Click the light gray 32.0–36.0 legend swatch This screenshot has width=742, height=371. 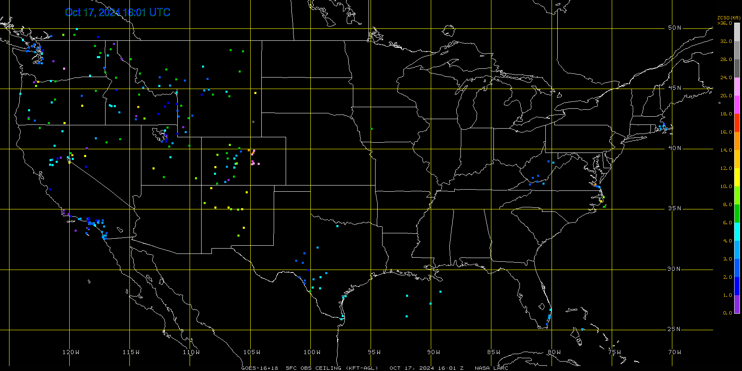tap(737, 32)
